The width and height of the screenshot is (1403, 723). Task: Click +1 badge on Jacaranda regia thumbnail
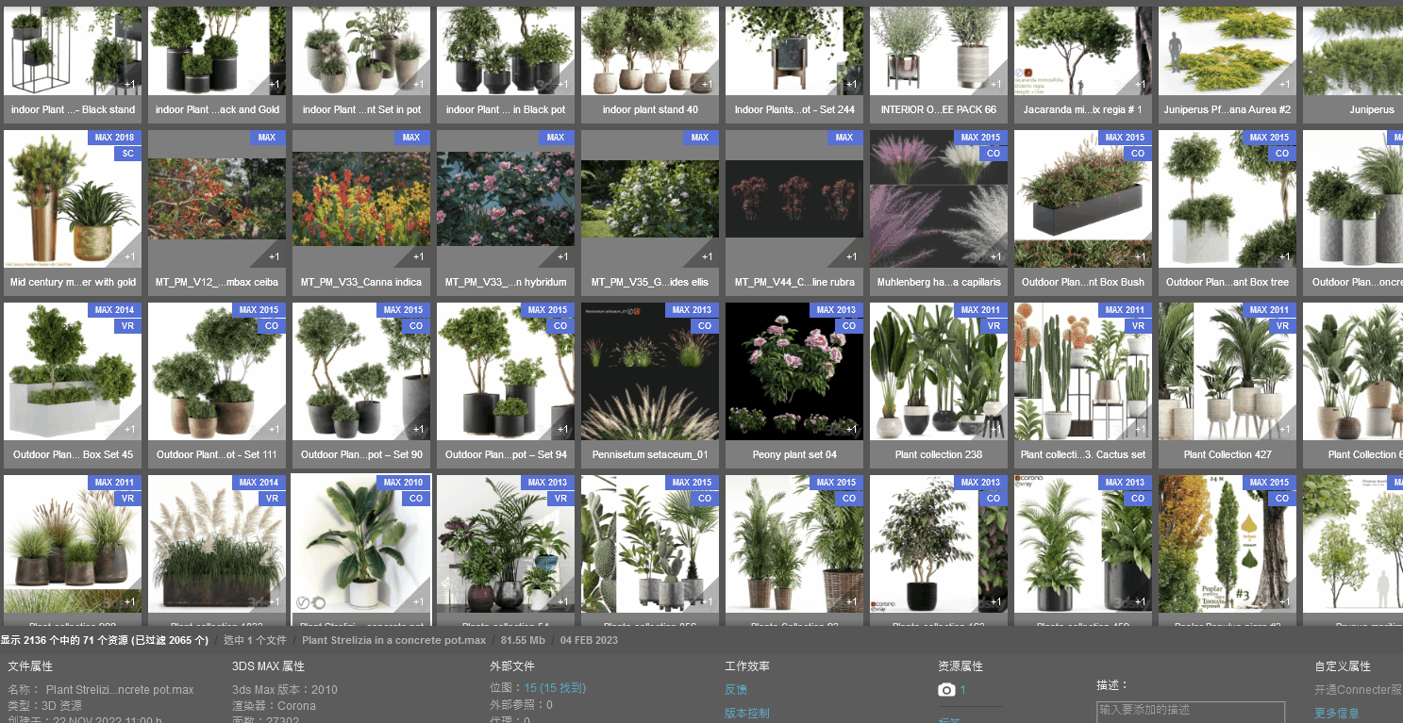click(1139, 85)
